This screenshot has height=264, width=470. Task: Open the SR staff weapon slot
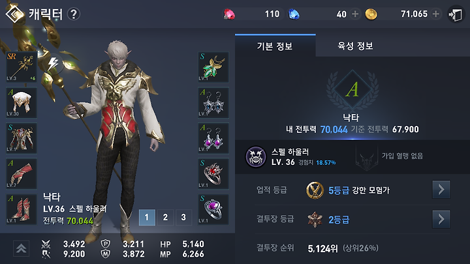coord(22,66)
